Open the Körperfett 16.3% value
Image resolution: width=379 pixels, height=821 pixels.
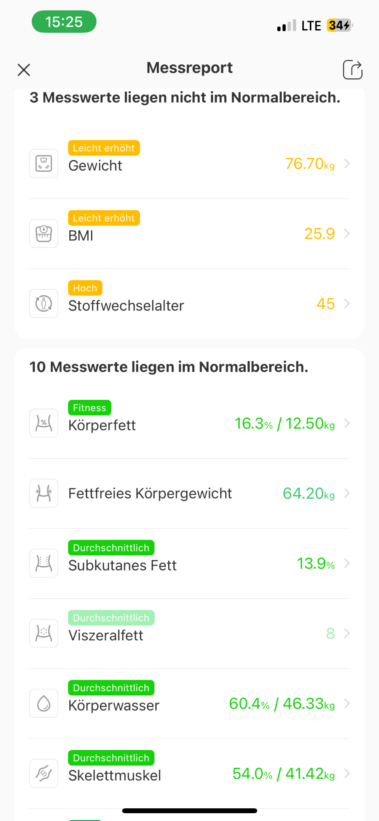(253, 424)
